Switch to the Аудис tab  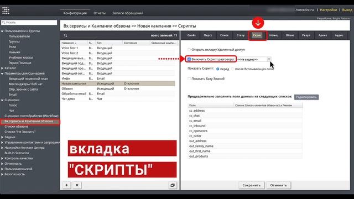click(x=339, y=35)
